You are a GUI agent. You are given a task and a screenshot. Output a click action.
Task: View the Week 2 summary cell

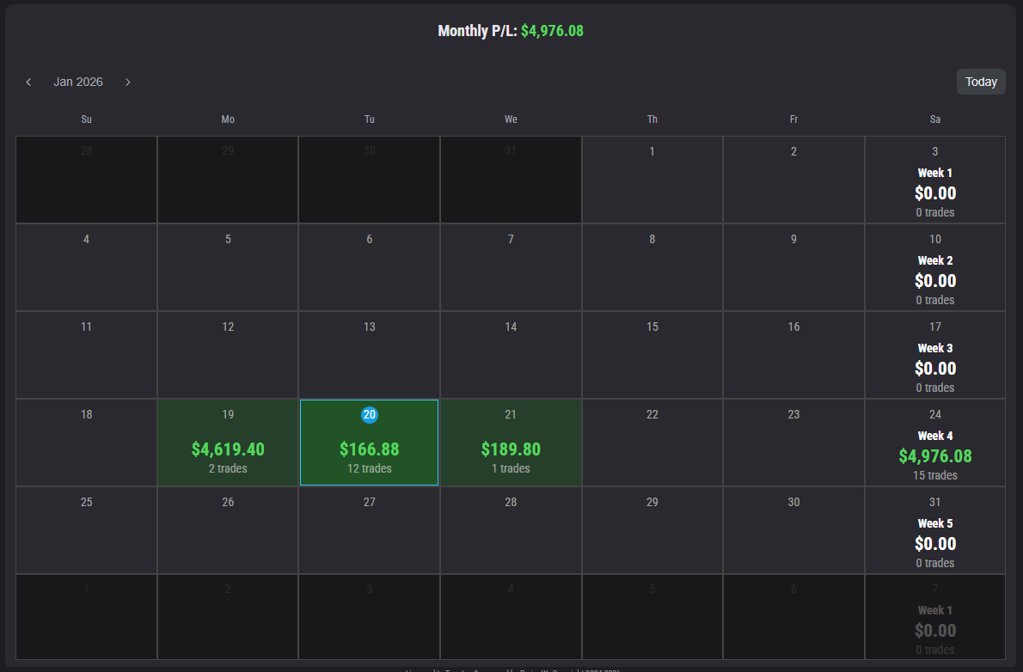pos(934,279)
